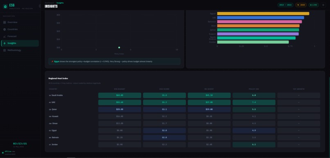
Task: Click the Countries globe icon in sidebar
Action: tap(5, 29)
